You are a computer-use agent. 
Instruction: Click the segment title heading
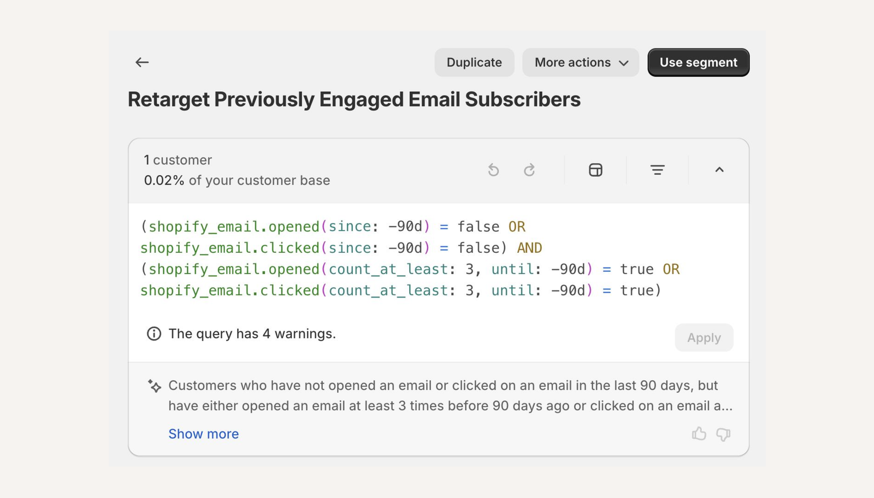tap(354, 99)
